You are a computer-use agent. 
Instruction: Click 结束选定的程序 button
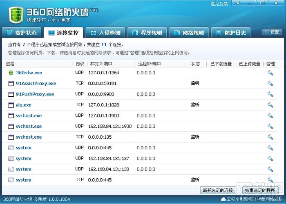[260, 191]
